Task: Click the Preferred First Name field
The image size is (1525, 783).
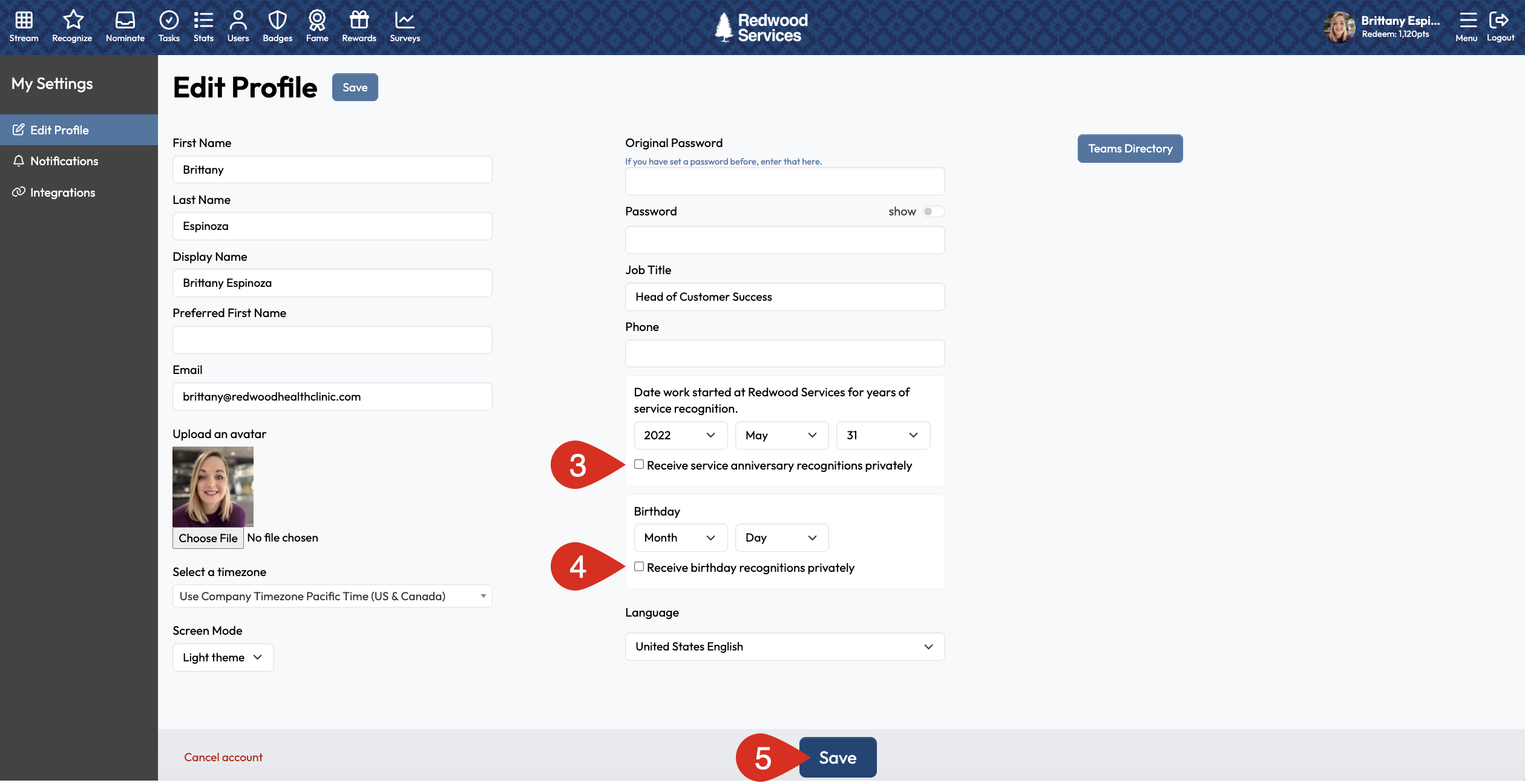Action: click(x=332, y=340)
